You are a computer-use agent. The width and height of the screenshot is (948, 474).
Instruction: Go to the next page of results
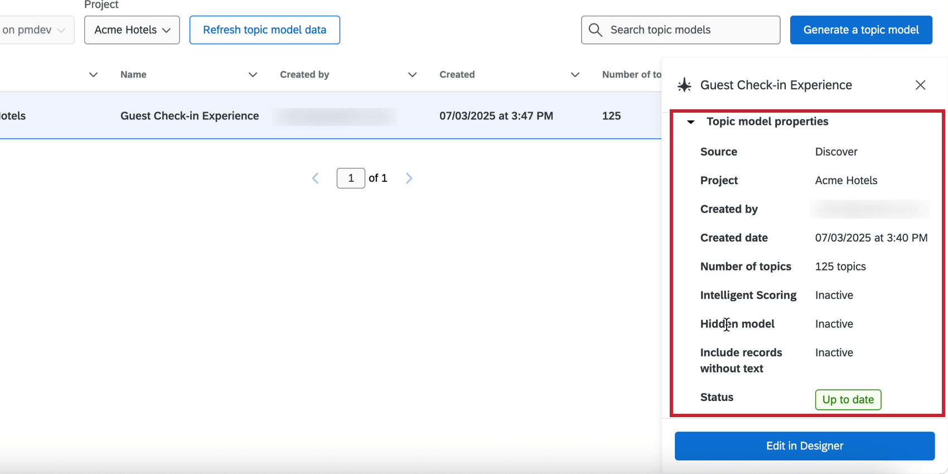click(x=409, y=178)
